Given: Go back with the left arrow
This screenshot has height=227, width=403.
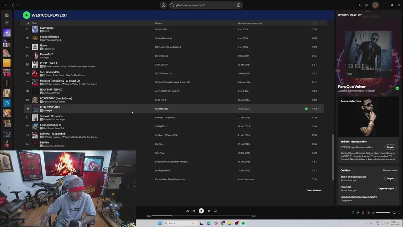Looking at the screenshot, I should (x=13, y=5).
